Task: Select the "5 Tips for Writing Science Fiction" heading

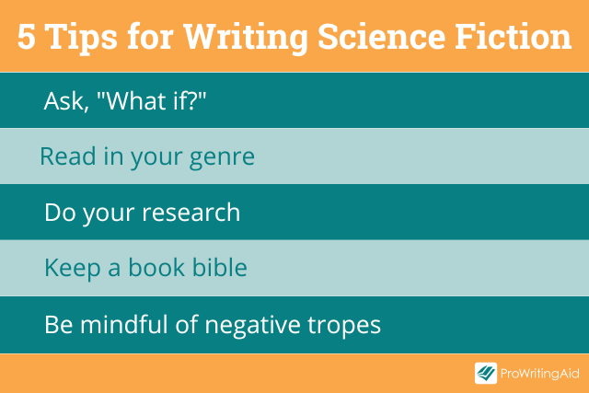Action: [x=294, y=37]
